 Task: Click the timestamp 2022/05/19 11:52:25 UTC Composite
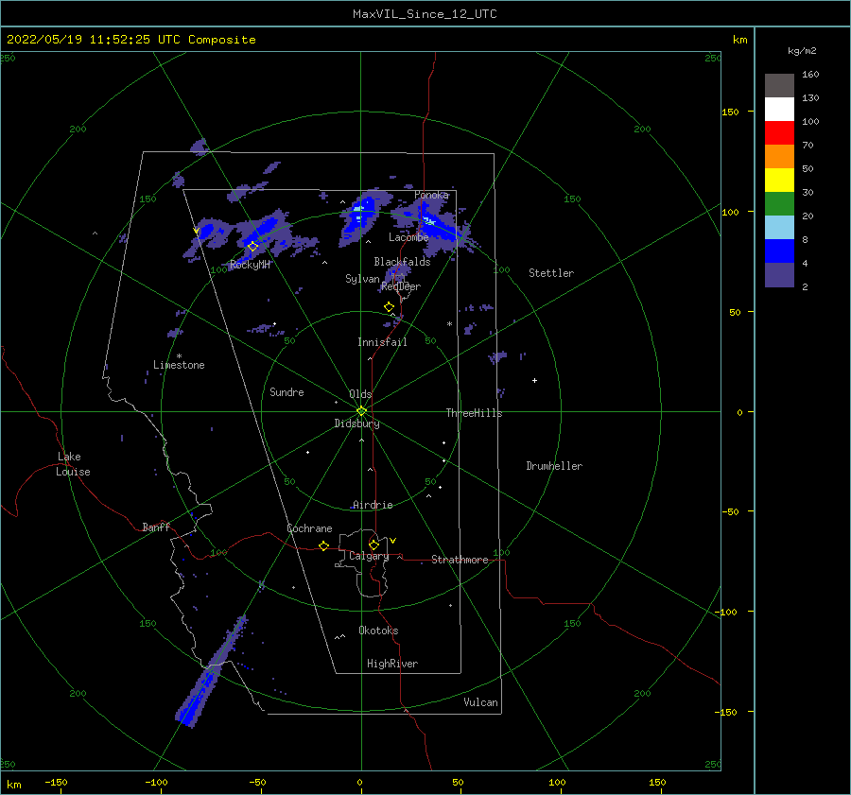point(130,40)
